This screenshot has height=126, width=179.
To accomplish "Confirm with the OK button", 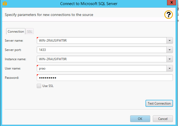I will coord(140,119).
